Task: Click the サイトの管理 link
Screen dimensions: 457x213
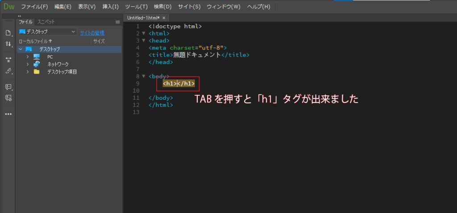Action: (92, 33)
